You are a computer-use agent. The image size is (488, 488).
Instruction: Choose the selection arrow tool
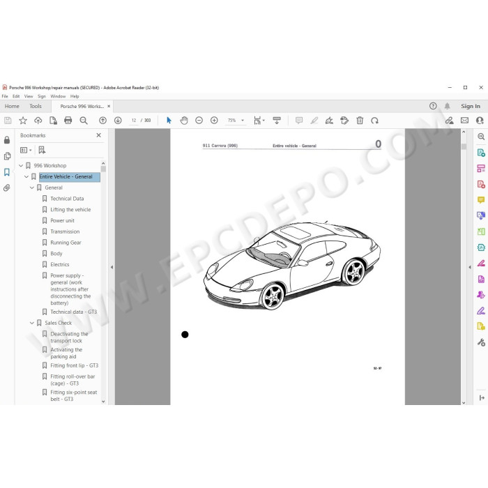(x=169, y=121)
